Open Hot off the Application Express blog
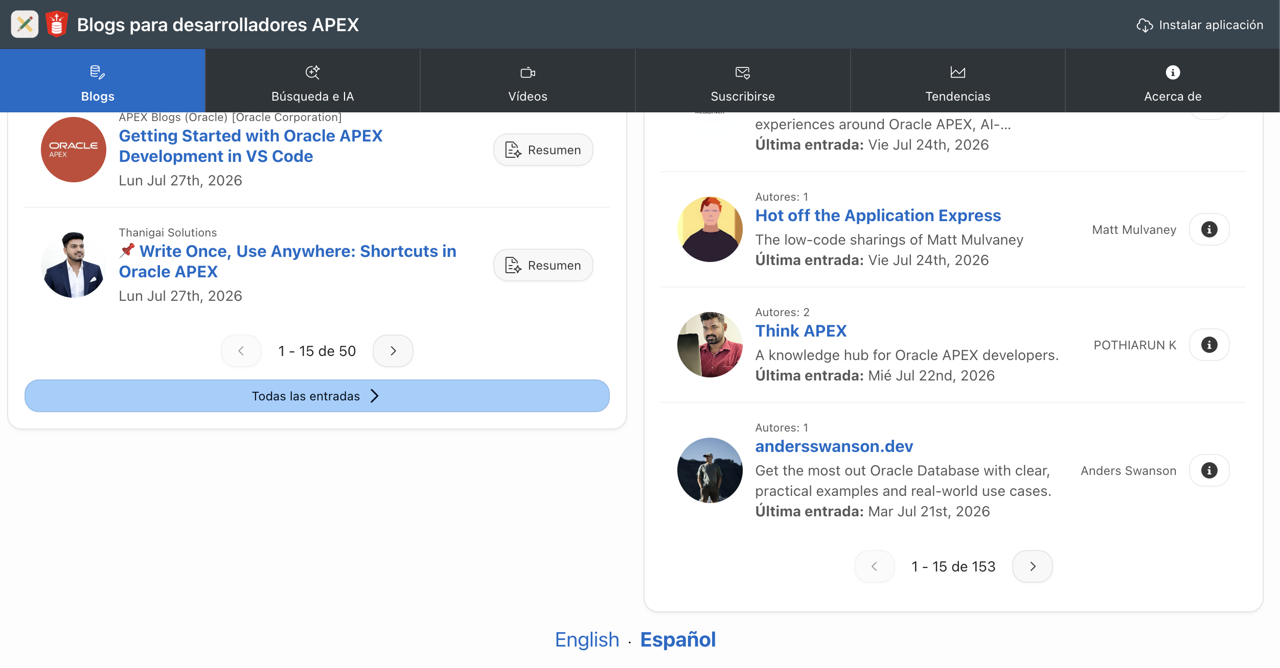Image resolution: width=1280 pixels, height=668 pixels. (878, 215)
